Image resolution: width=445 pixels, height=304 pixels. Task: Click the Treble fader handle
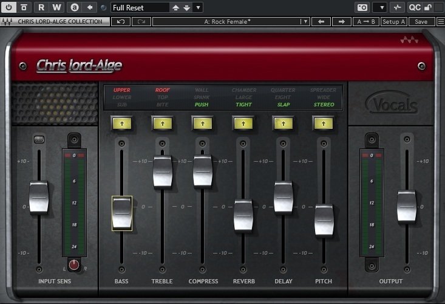[163, 172]
